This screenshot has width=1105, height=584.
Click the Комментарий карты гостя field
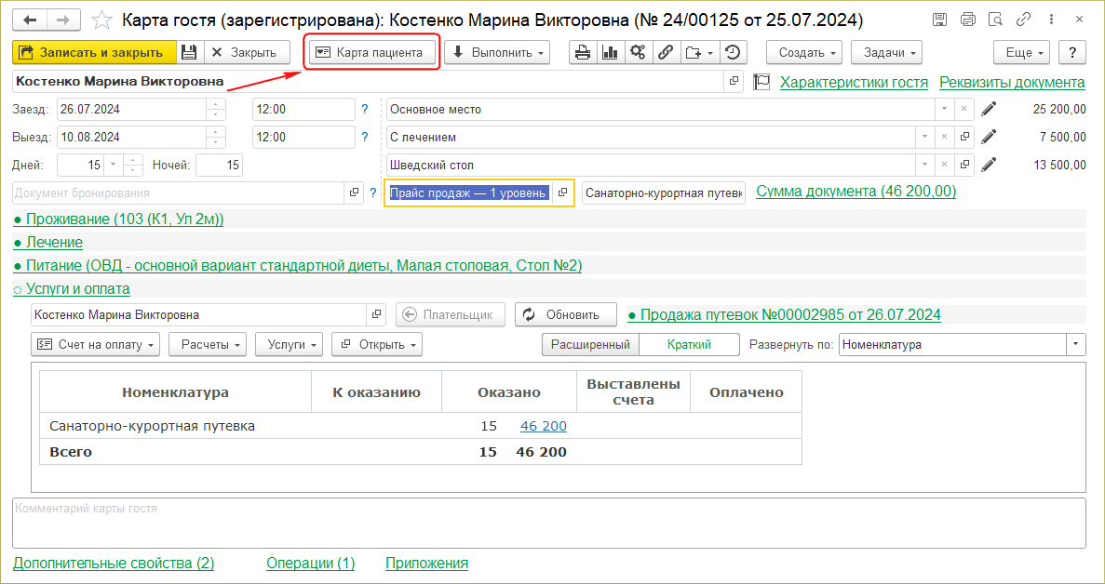click(548, 523)
